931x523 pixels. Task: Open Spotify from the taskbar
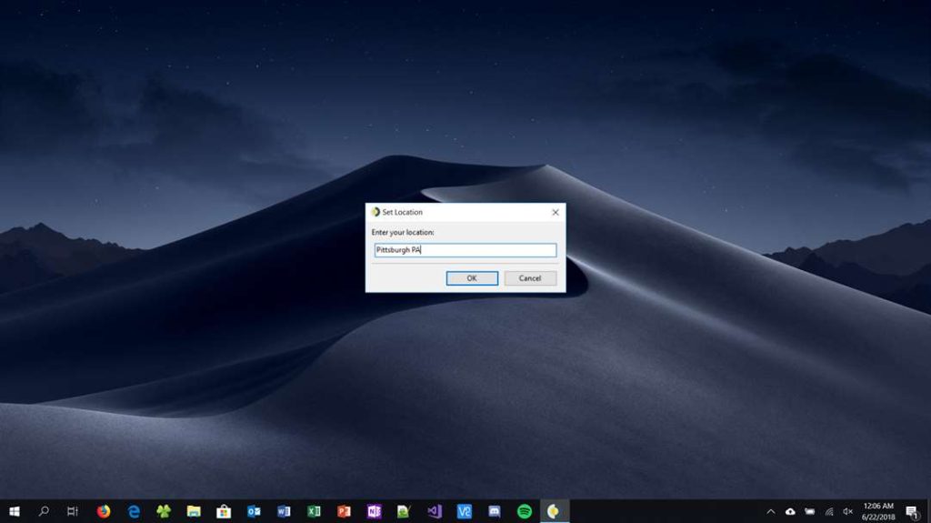pyautogui.click(x=524, y=511)
